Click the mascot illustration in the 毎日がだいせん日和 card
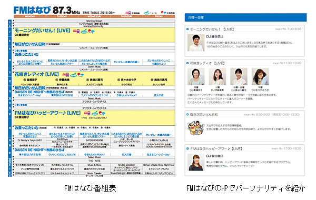 pos(196,128)
